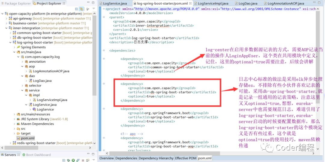Collapse log-spring-boot-starter in the project tree
The height and width of the screenshot is (162, 325).
[10, 42]
